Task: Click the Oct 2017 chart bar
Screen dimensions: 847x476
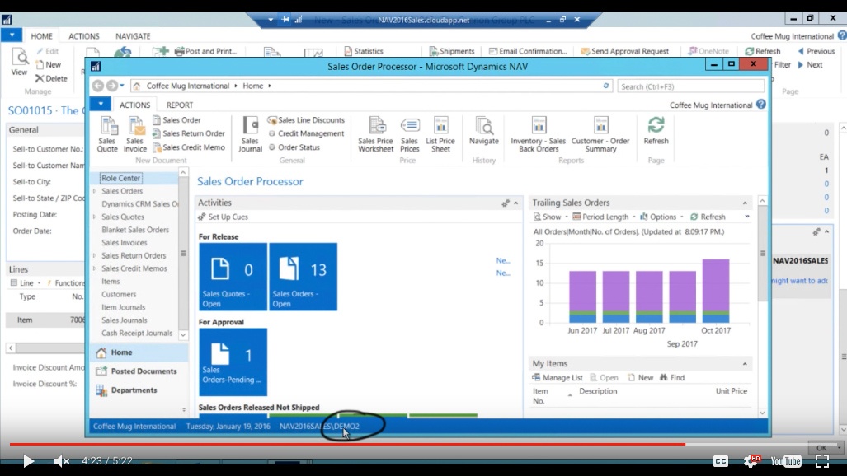Action: pyautogui.click(x=716, y=292)
